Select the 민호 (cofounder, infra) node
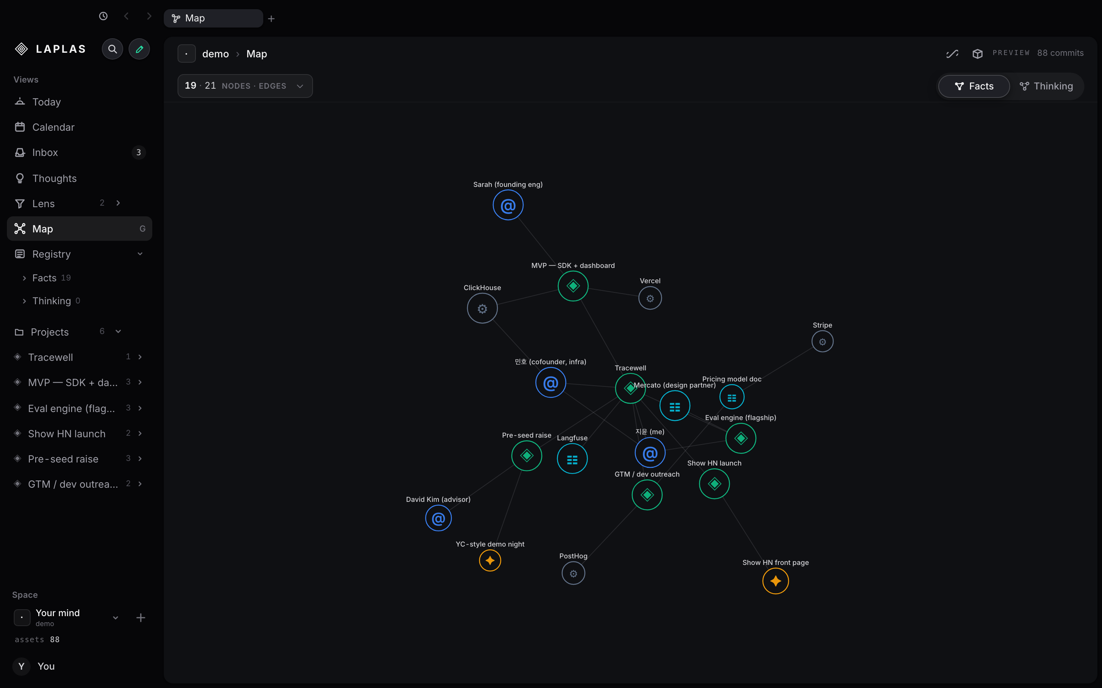 pos(551,383)
